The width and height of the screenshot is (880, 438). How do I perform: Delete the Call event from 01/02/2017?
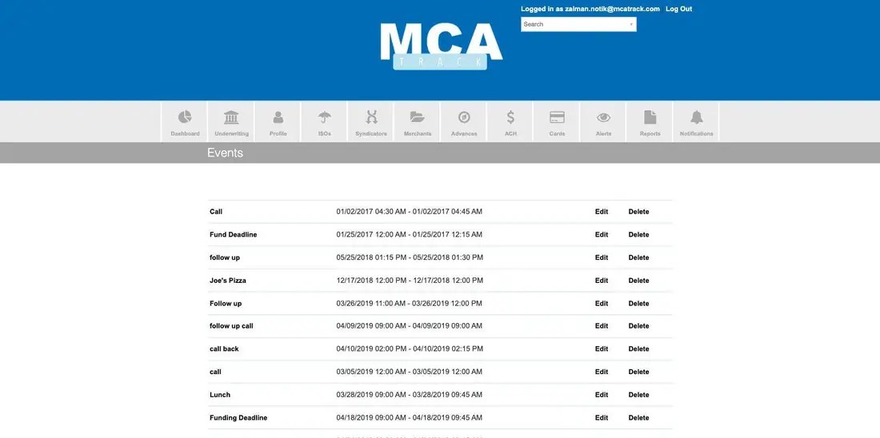[x=638, y=212]
